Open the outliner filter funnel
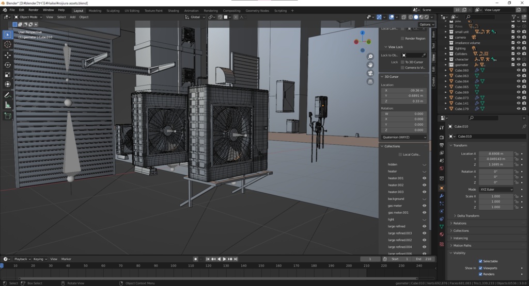529x286 pixels. 514,17
